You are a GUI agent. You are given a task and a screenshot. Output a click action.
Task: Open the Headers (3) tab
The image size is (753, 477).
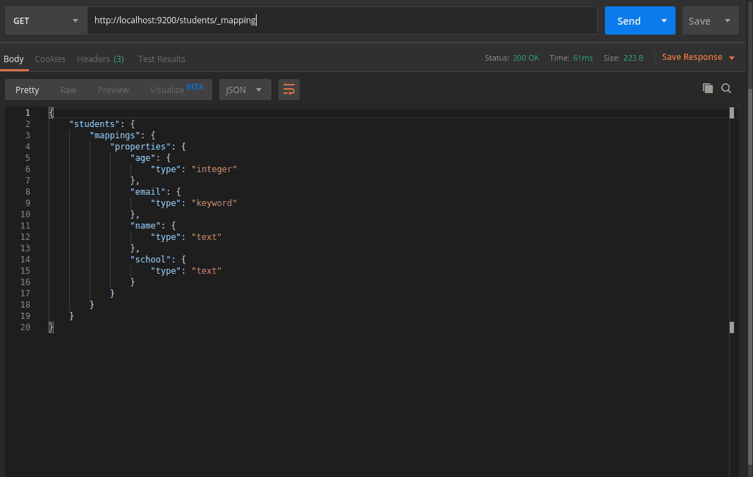pyautogui.click(x=100, y=59)
